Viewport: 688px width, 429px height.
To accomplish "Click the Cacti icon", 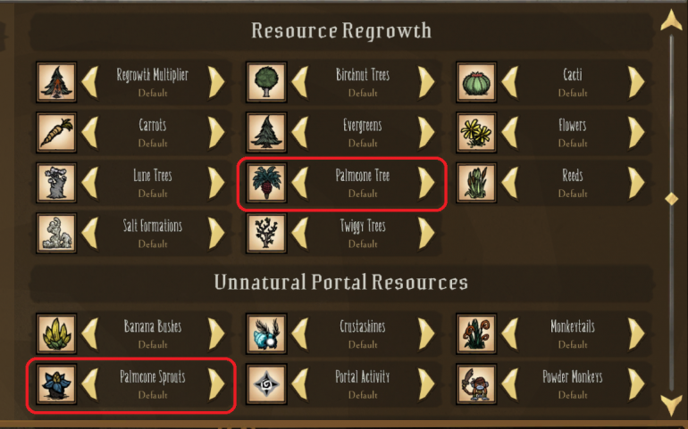I will click(476, 82).
